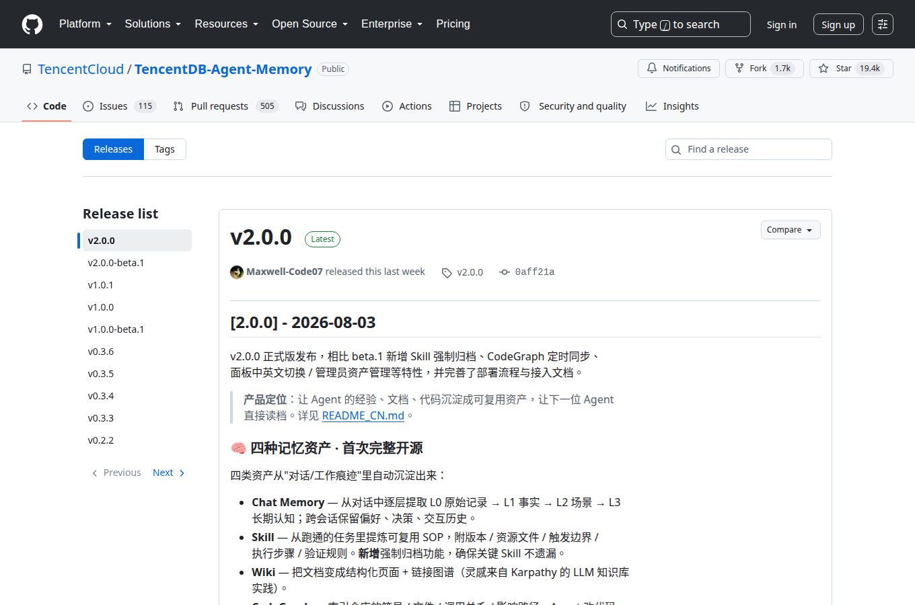915x605 pixels.
Task: Open the Actions tab label
Action: tap(415, 106)
